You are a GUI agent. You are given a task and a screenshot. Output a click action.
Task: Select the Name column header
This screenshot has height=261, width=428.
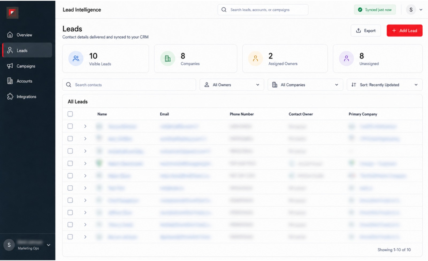[x=102, y=114]
